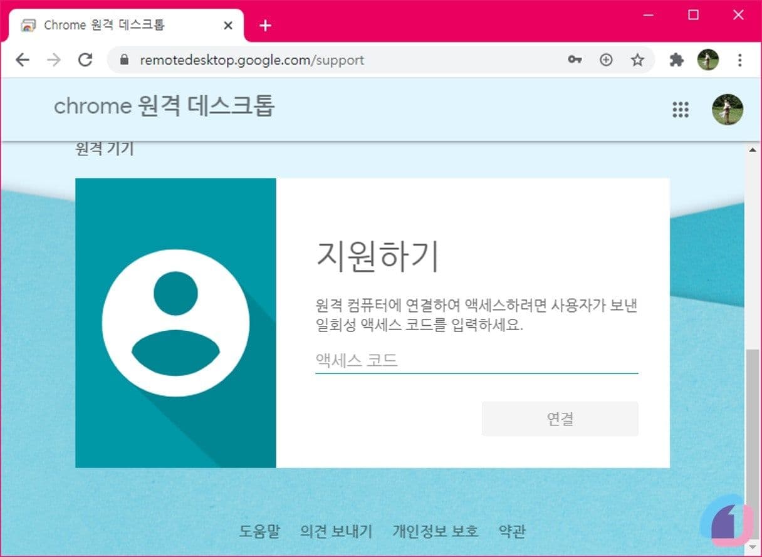The width and height of the screenshot is (762, 557).
Task: Open the saved passwords key icon
Action: pos(575,60)
